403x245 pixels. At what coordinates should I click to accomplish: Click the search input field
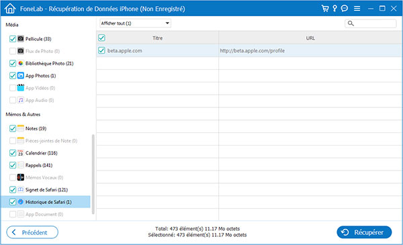[370, 23]
